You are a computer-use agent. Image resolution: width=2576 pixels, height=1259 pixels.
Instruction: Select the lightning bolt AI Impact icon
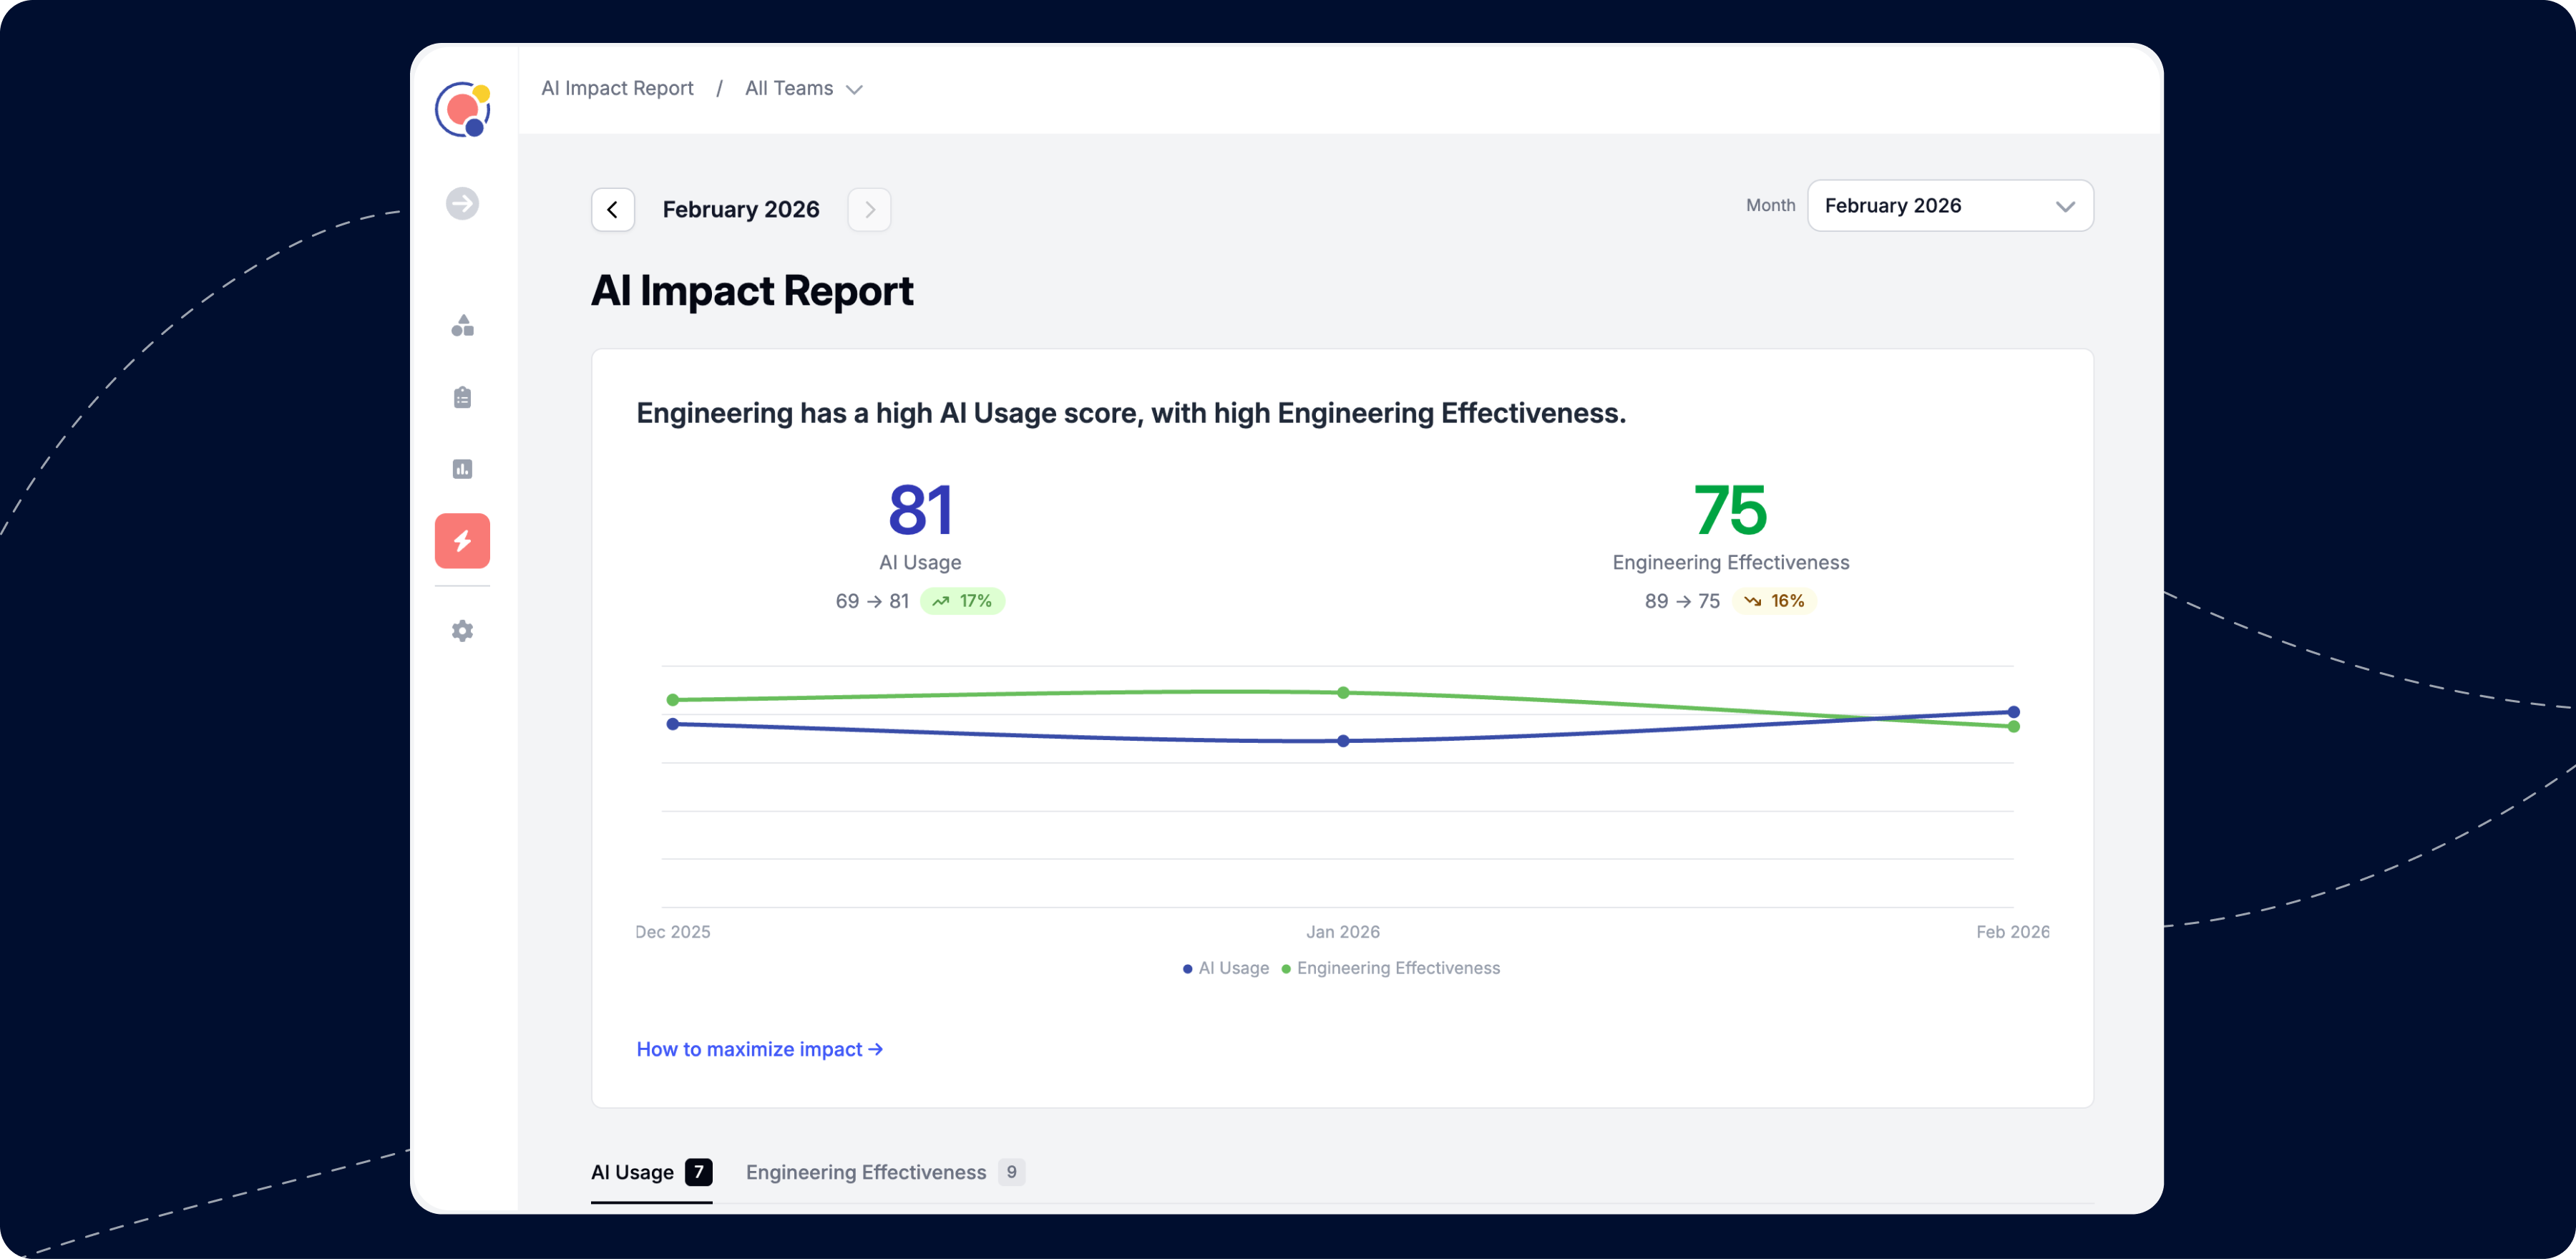pos(462,541)
